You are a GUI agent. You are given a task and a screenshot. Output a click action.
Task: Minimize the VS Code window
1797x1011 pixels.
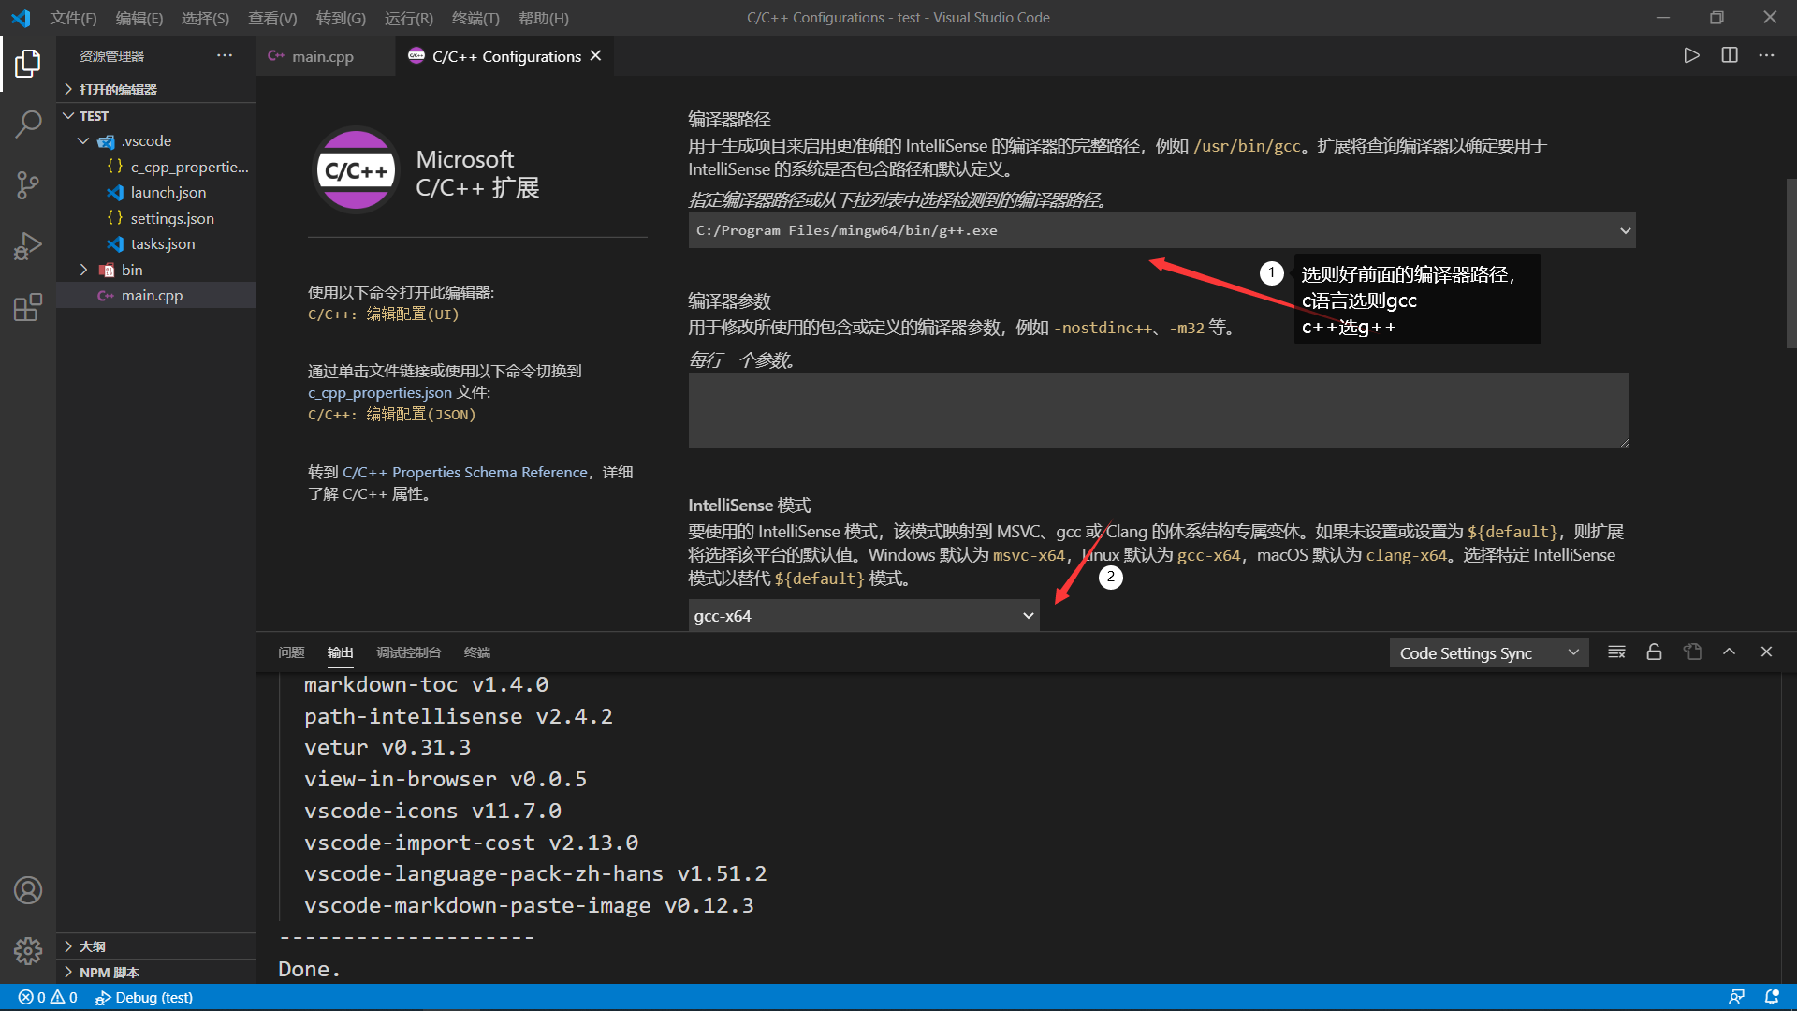point(1662,18)
